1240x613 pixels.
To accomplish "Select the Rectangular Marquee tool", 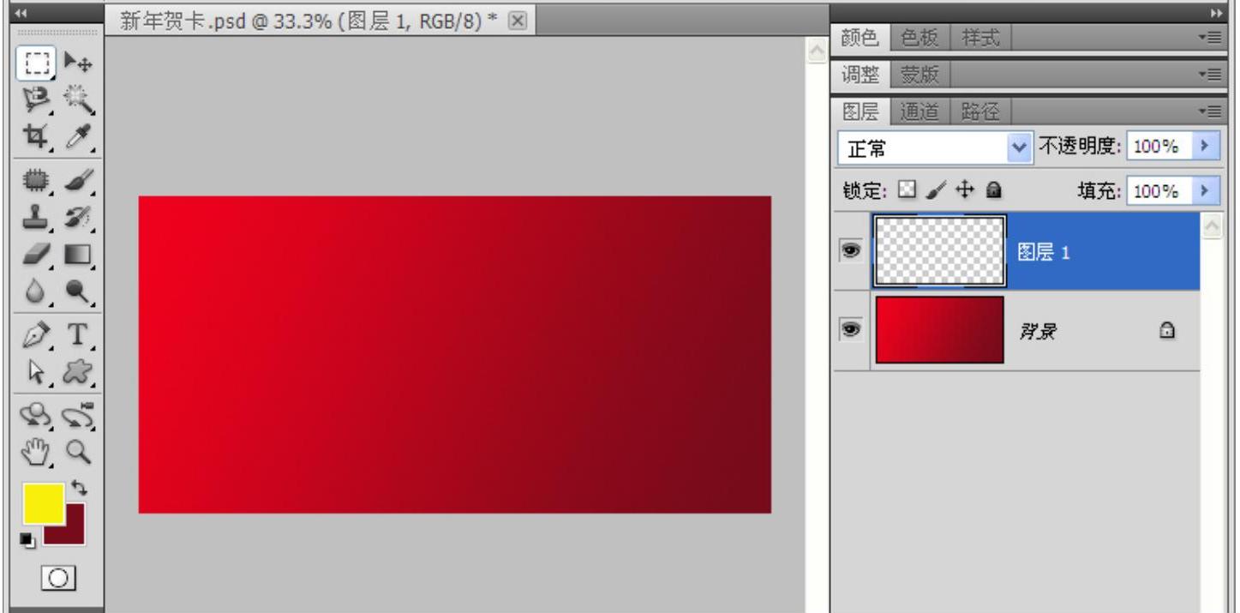I will (x=36, y=63).
